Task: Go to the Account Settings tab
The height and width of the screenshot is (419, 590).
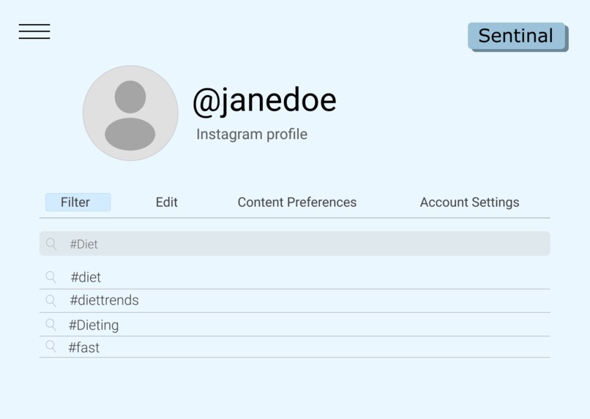Action: [x=469, y=202]
